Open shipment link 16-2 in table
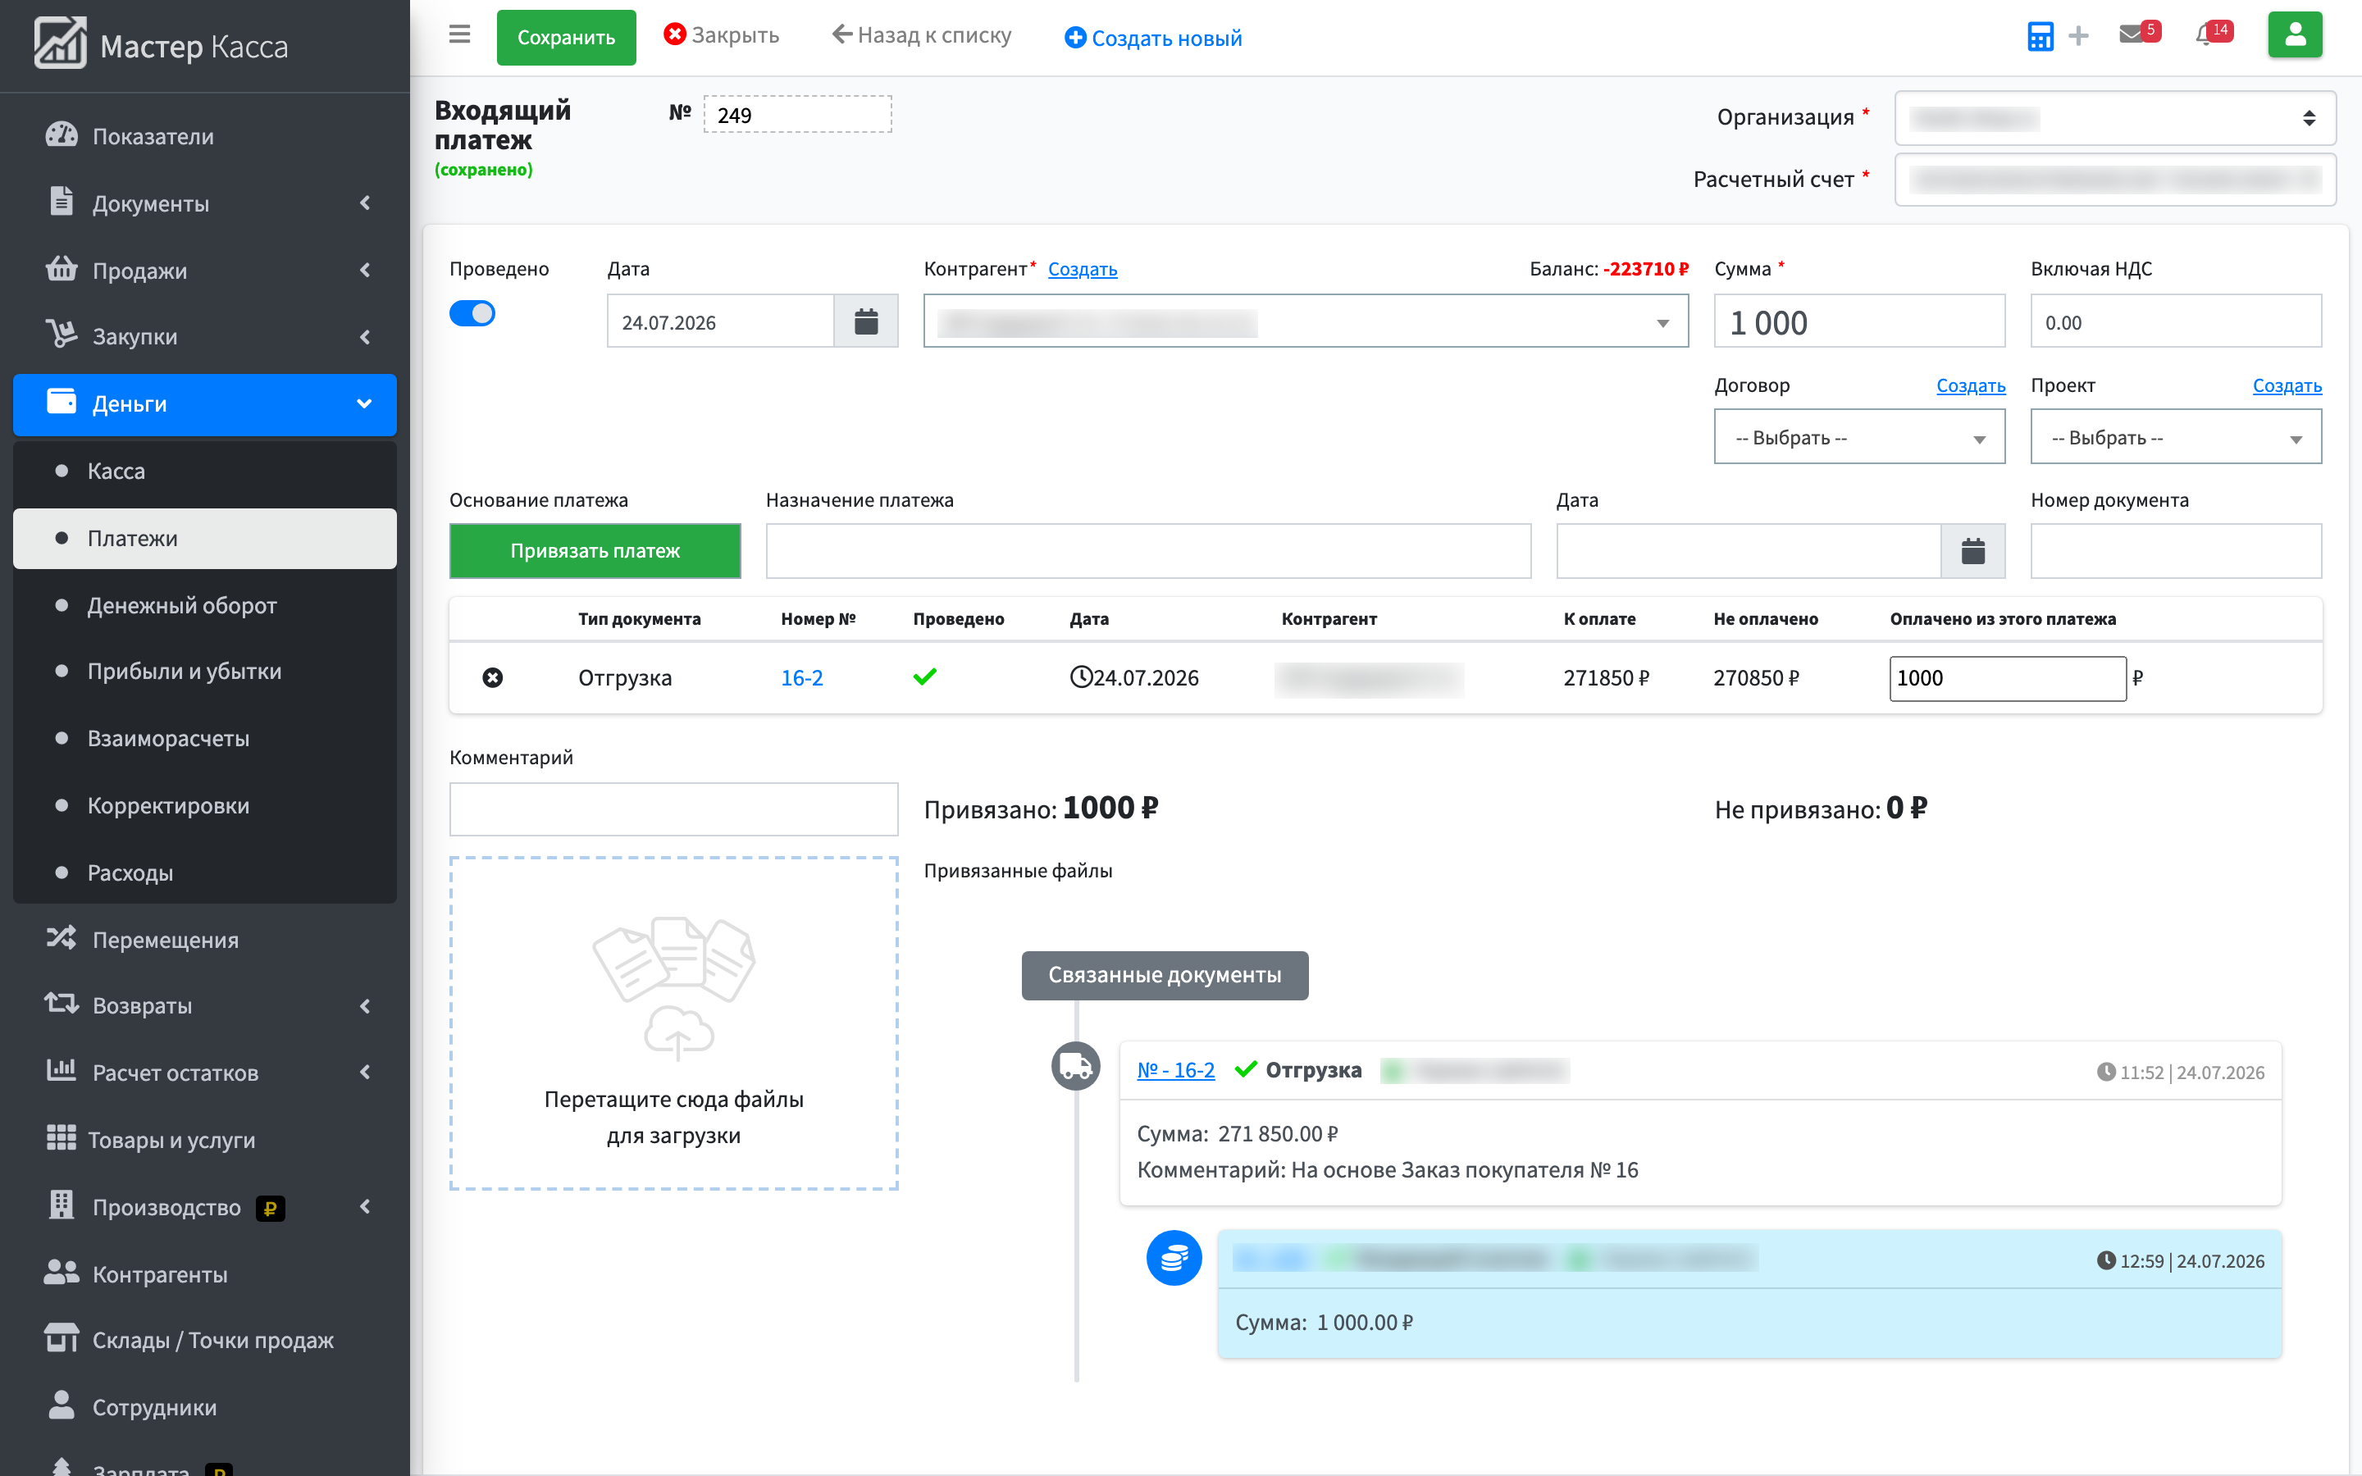Viewport: 2362px width, 1476px height. coord(801,677)
